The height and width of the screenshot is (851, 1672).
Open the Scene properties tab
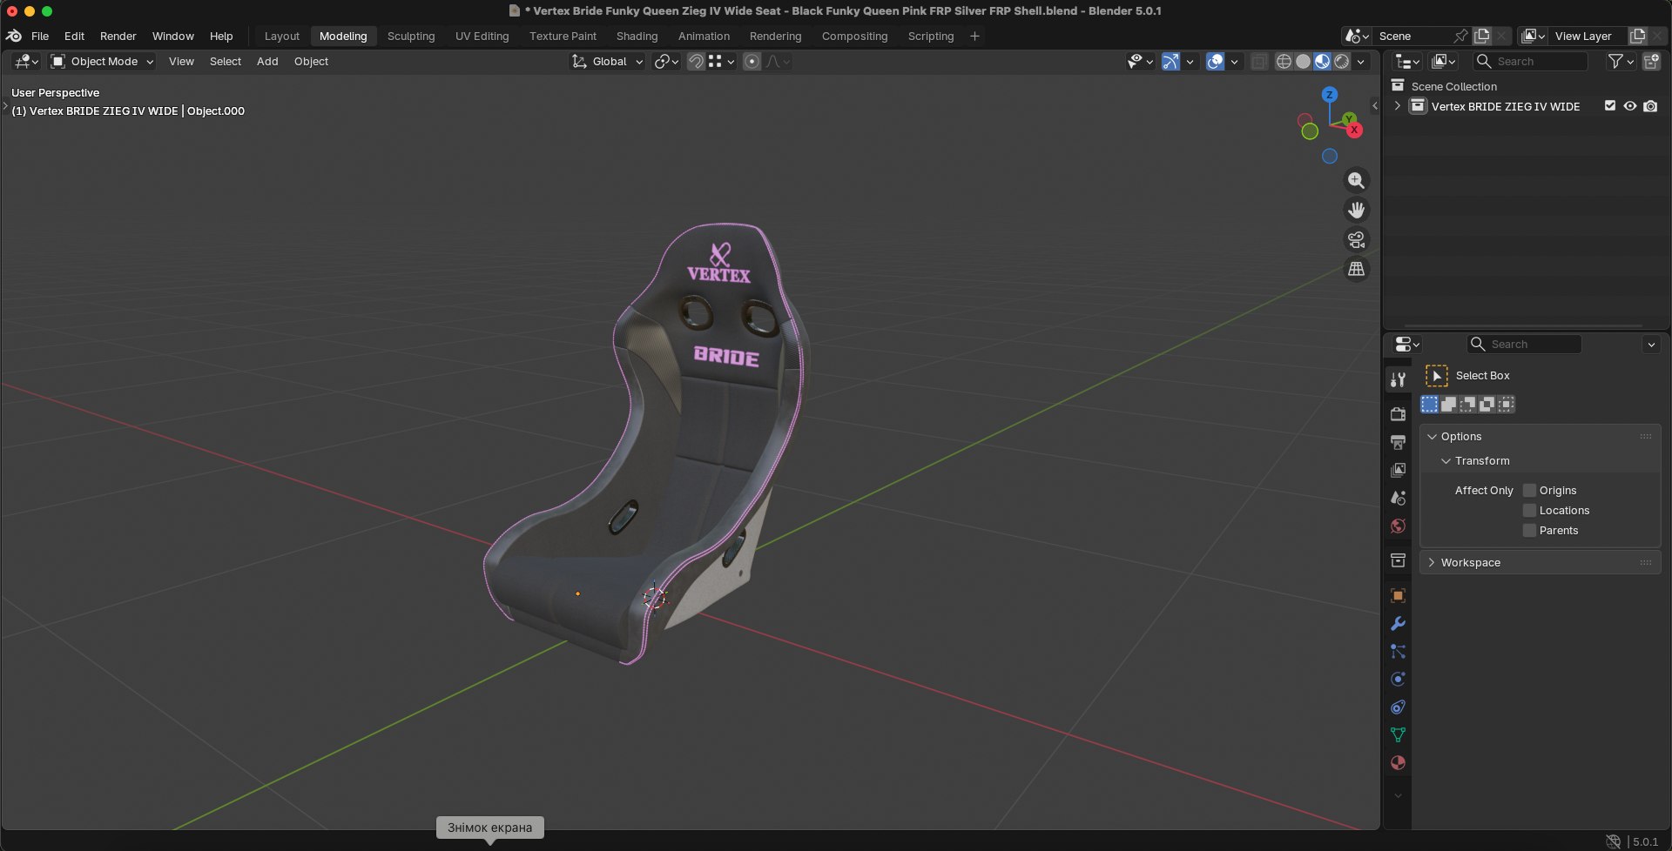click(1398, 498)
